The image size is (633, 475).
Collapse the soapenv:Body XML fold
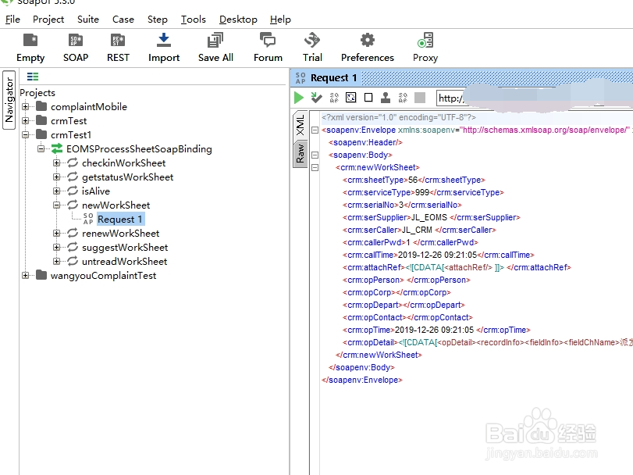point(315,155)
